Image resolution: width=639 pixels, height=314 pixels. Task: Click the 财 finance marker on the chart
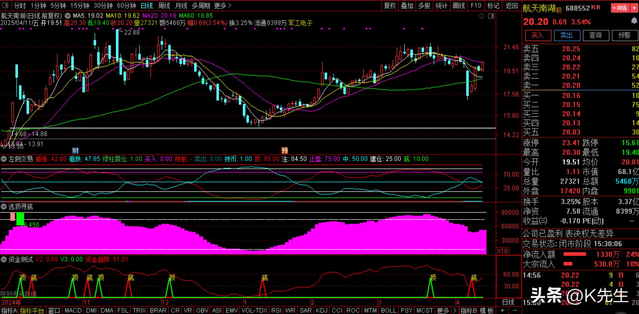coord(75,151)
